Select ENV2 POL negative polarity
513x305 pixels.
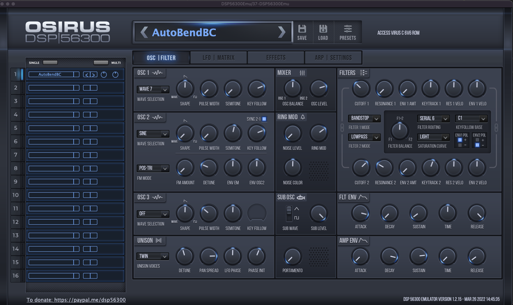point(477,145)
